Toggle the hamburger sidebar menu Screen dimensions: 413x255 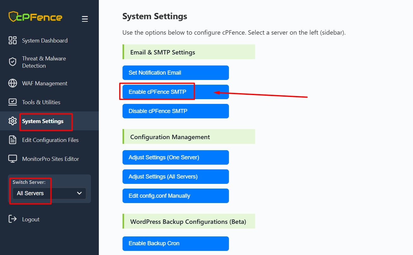pyautogui.click(x=85, y=19)
